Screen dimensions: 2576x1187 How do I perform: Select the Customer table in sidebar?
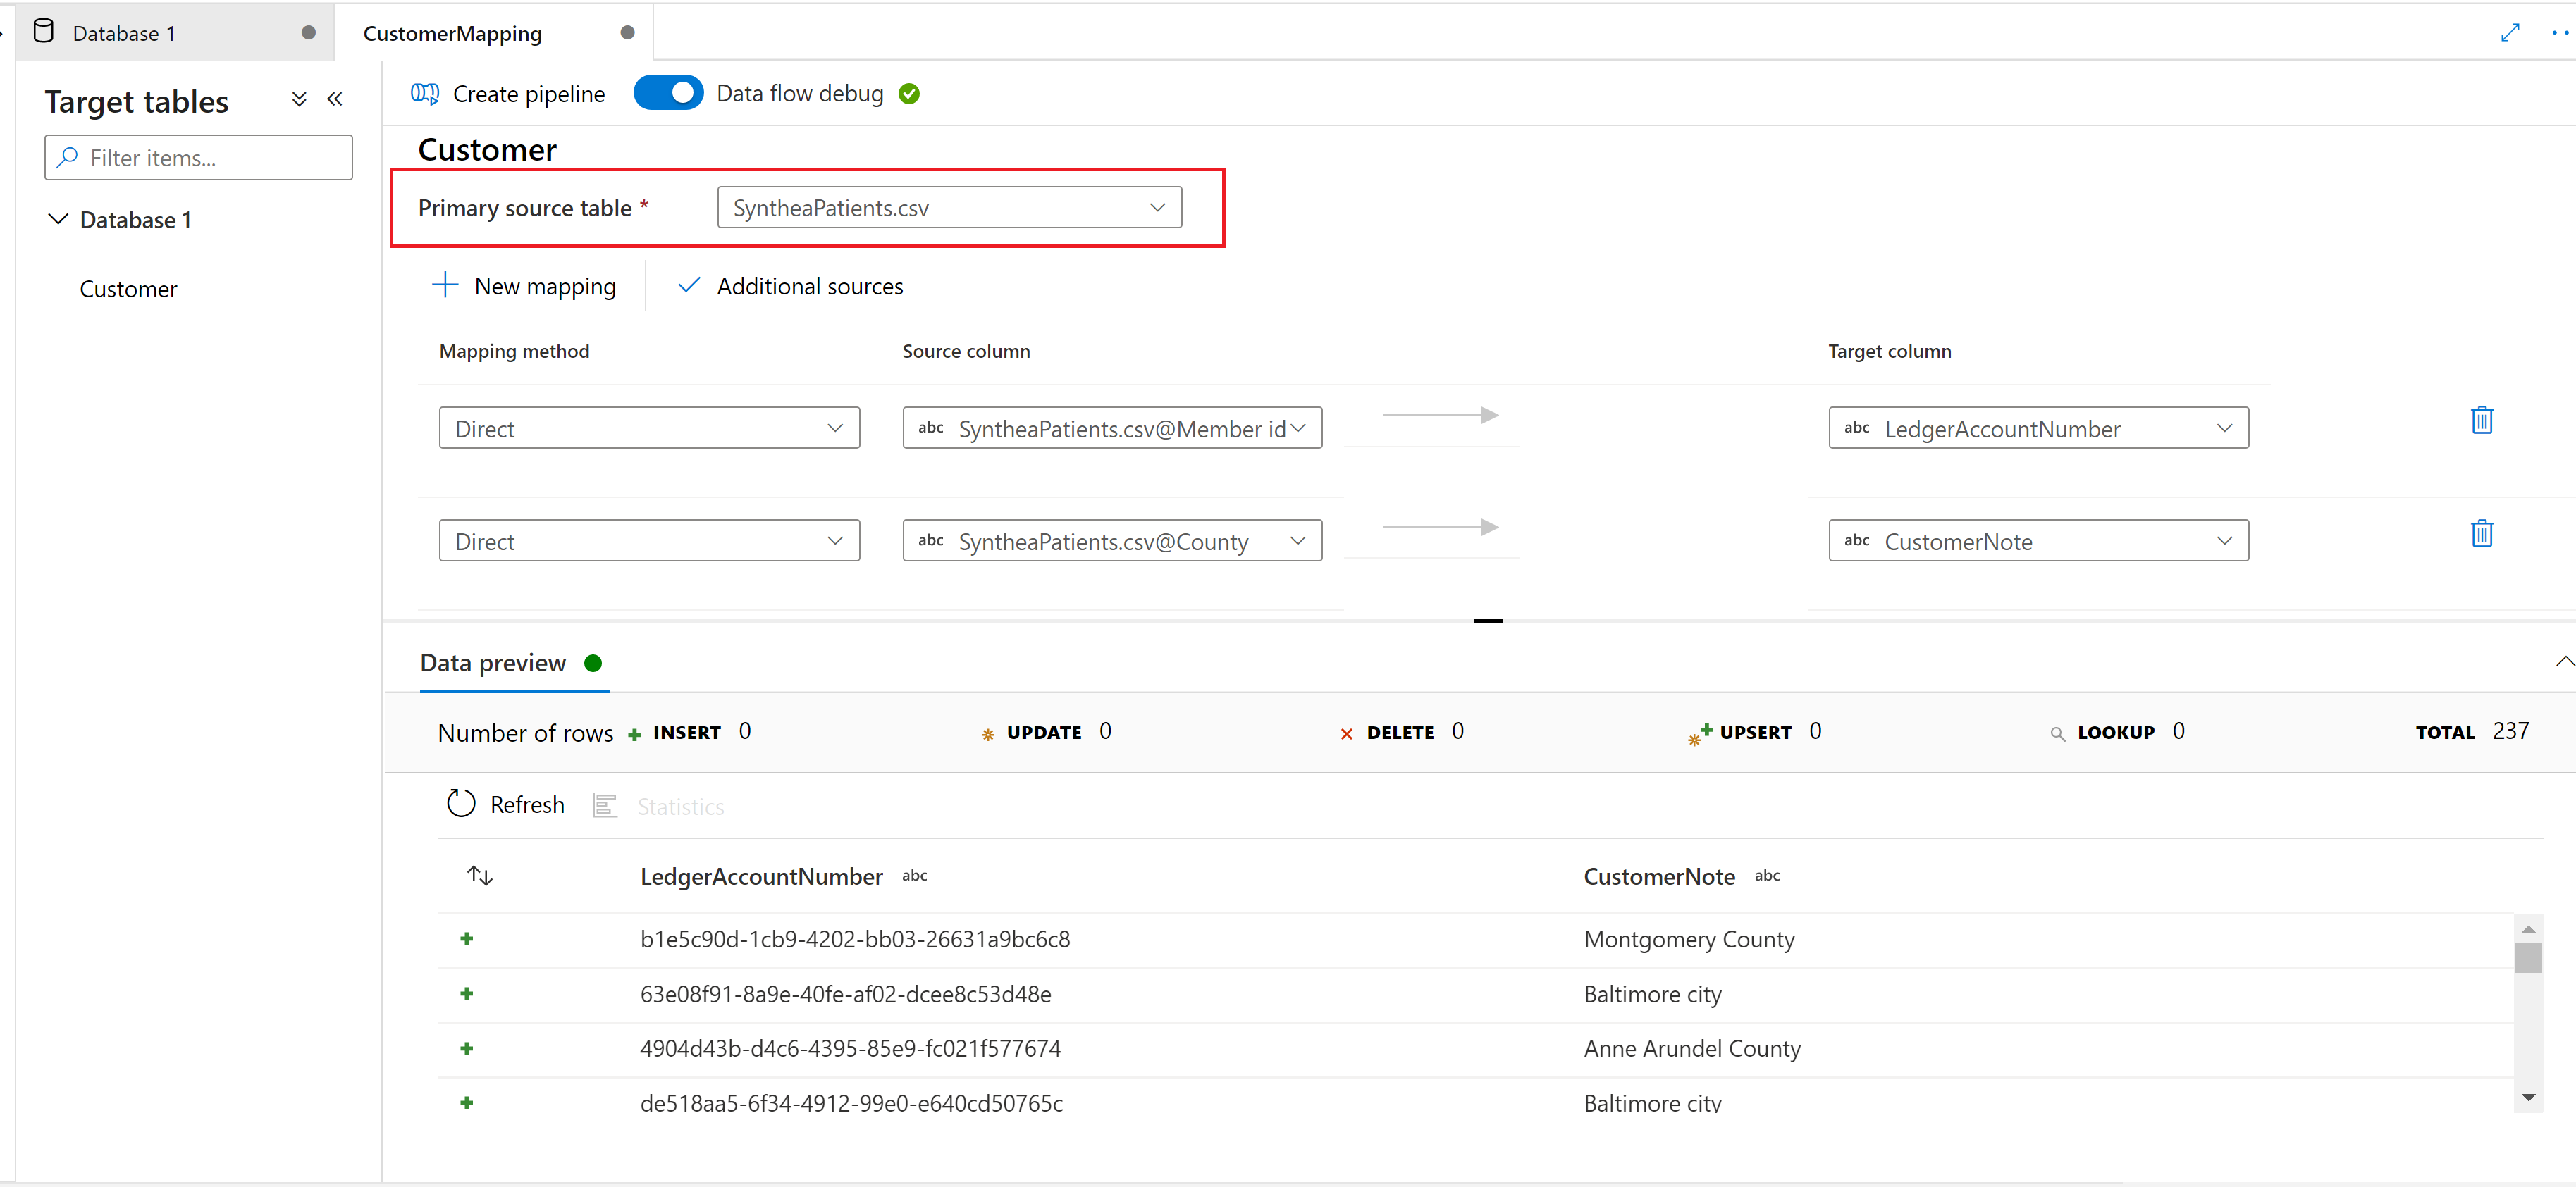click(130, 287)
